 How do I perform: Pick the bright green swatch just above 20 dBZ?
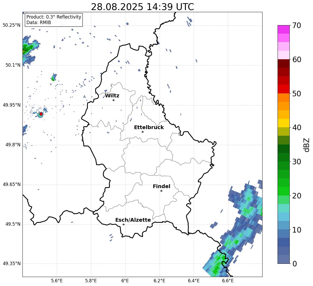283,191
